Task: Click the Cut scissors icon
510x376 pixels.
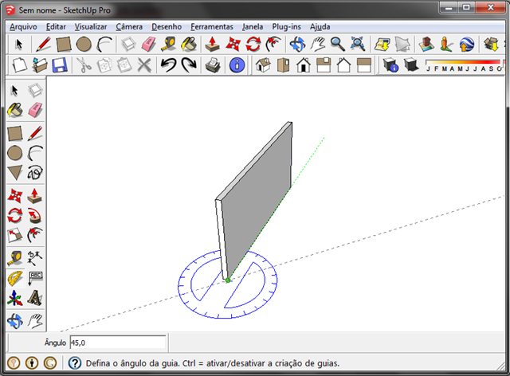Action: pyautogui.click(x=84, y=65)
